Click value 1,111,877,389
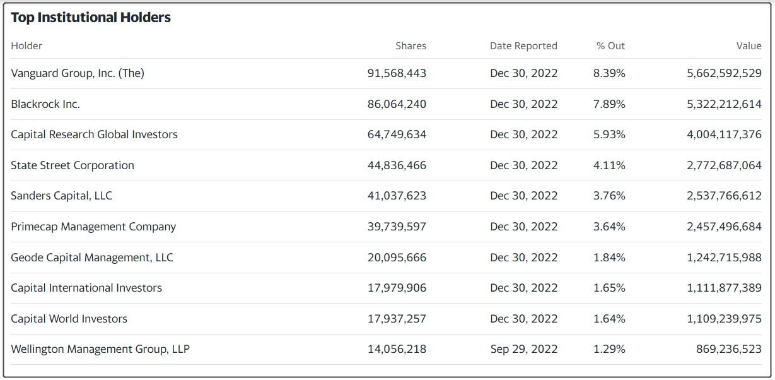Screen dimensions: 775x380 tap(724, 288)
